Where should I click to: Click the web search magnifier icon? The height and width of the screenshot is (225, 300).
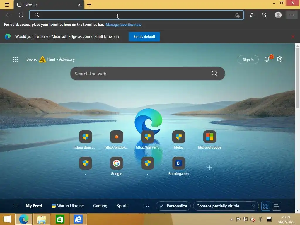click(x=215, y=74)
